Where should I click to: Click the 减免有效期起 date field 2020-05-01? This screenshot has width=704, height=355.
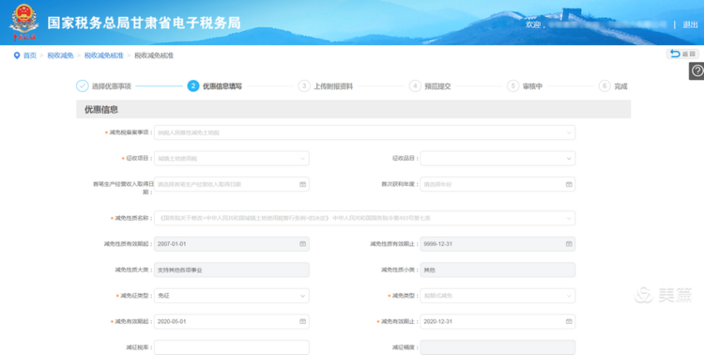click(x=231, y=322)
